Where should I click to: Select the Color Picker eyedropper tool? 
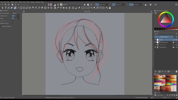coord(58,8)
